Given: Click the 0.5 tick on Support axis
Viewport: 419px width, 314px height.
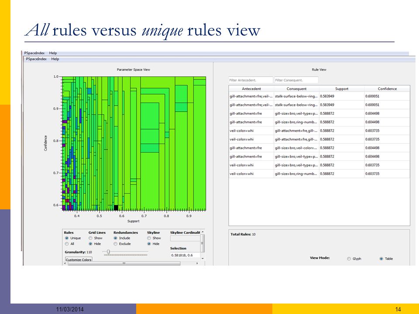Looking at the screenshot, I should [99, 216].
